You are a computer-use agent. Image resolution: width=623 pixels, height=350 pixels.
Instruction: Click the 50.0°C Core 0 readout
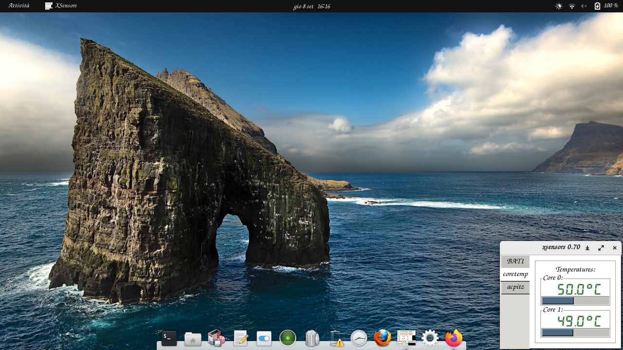[x=579, y=289]
